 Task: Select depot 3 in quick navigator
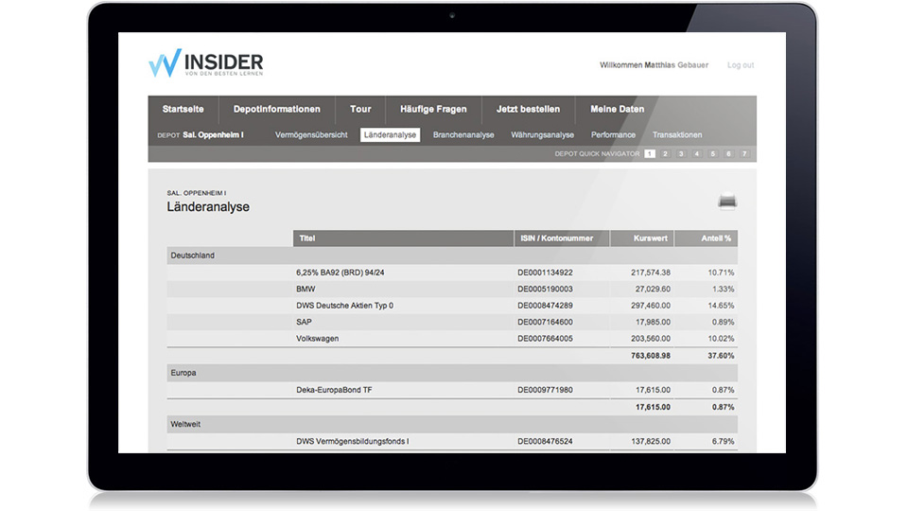681,153
